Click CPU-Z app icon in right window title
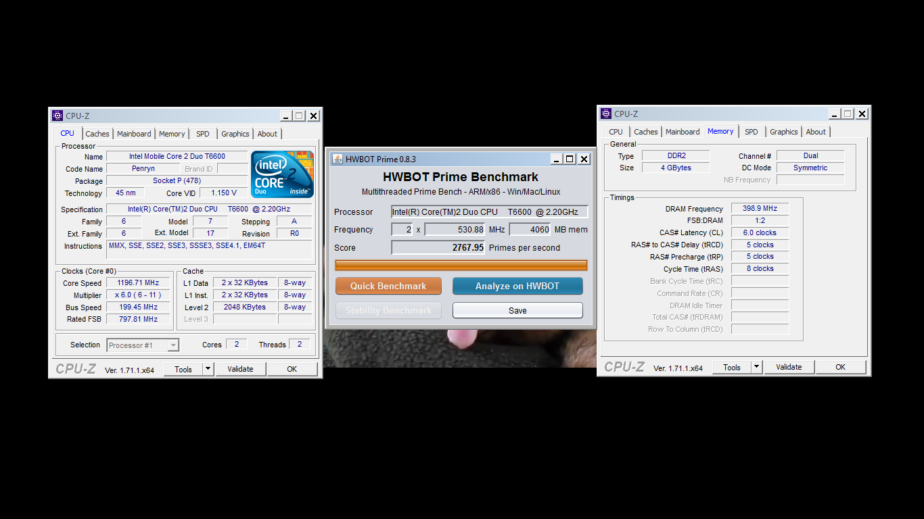Viewport: 924px width, 519px height. pyautogui.click(x=606, y=114)
